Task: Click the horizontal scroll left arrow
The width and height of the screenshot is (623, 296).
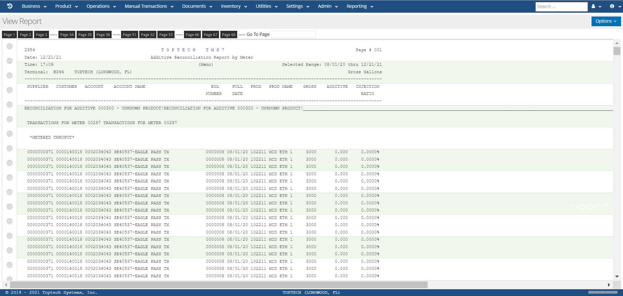Action: point(6,285)
